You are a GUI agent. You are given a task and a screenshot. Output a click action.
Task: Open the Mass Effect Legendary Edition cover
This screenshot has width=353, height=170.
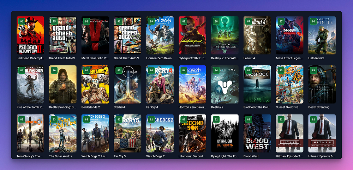[x=290, y=35]
